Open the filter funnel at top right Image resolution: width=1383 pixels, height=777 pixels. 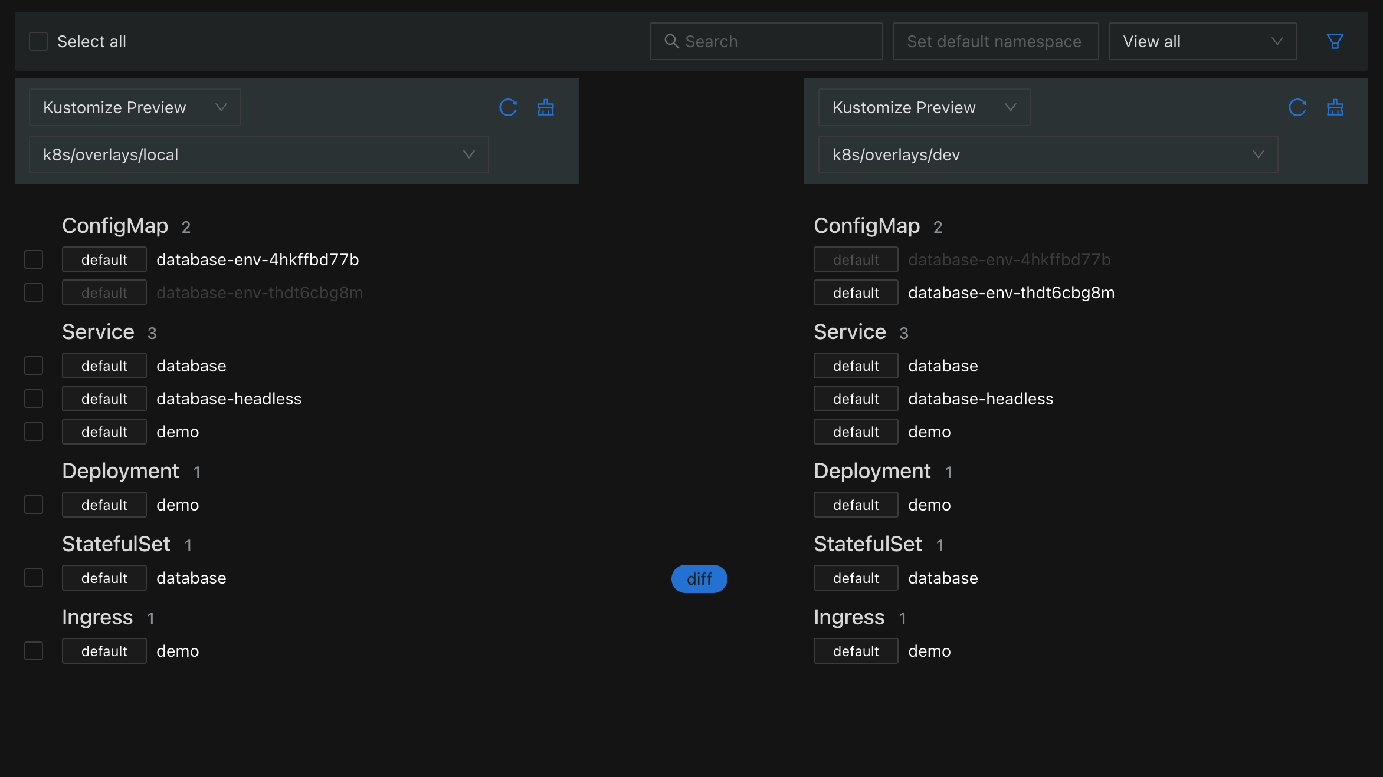[1335, 41]
